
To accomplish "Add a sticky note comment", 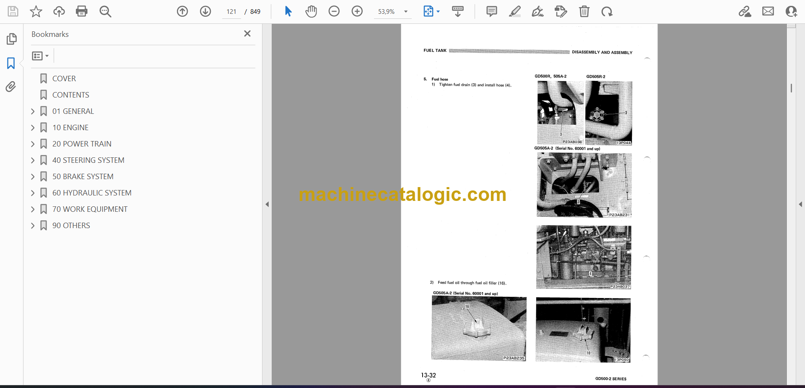I will point(492,11).
